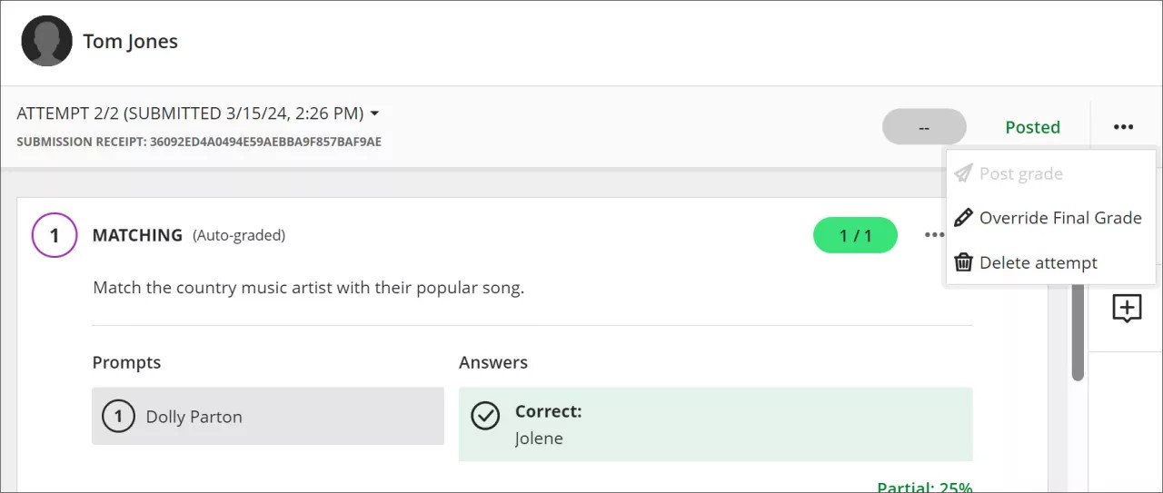Click the add feedback comment icon
Image resolution: width=1163 pixels, height=493 pixels.
pyautogui.click(x=1127, y=309)
